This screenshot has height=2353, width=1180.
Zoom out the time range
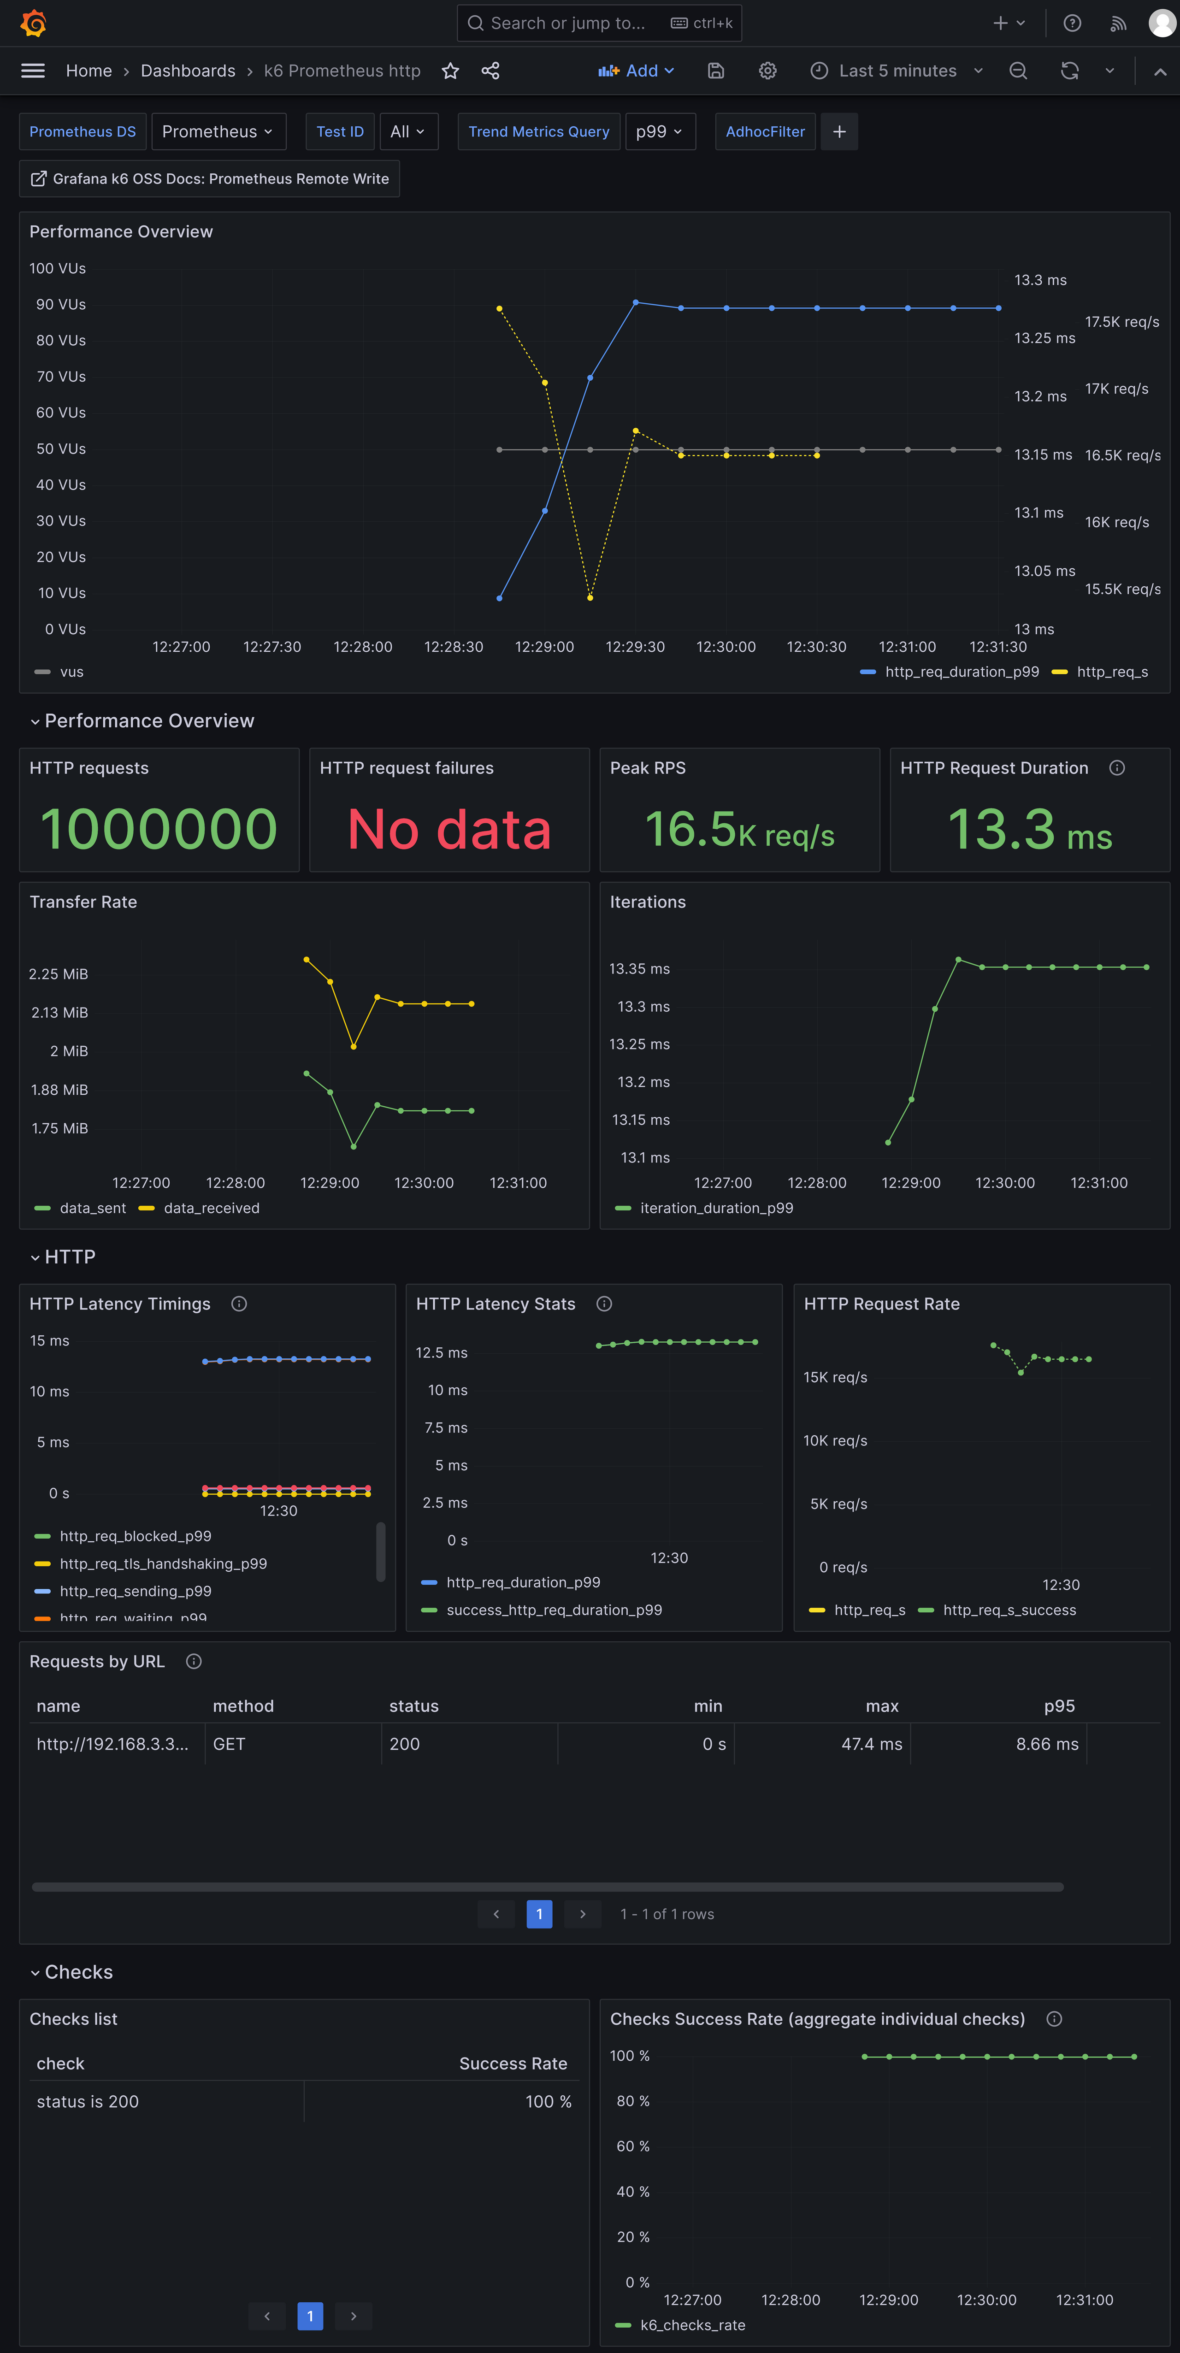click(x=1018, y=71)
